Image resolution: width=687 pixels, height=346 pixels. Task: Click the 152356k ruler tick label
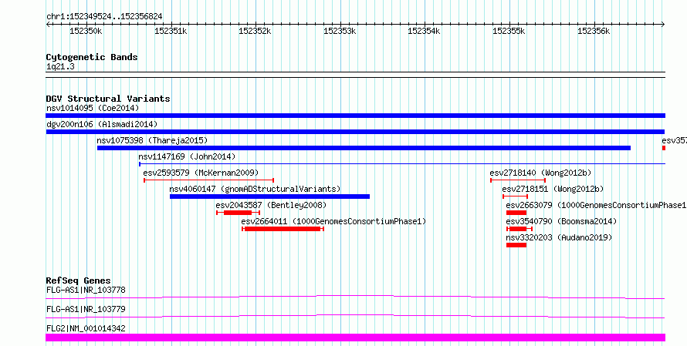(594, 31)
